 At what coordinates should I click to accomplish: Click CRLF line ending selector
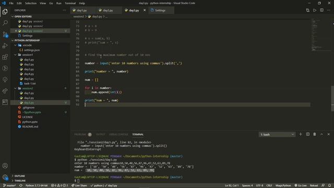269,185
